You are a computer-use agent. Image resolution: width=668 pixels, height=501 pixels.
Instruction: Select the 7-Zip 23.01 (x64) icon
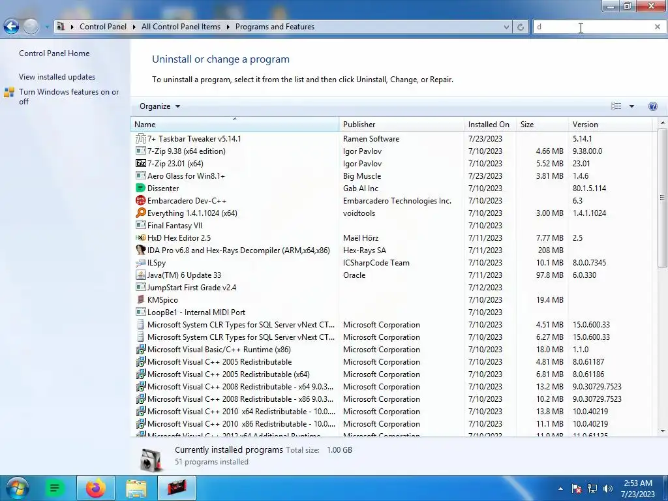[x=140, y=163]
